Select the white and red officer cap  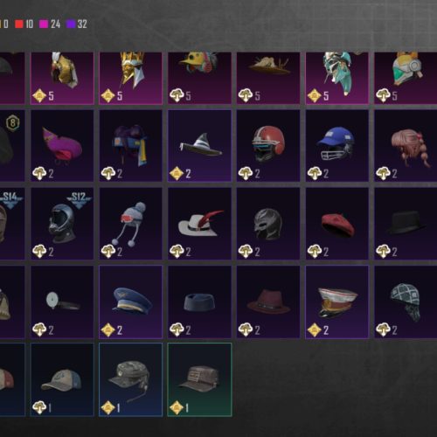[x=337, y=302]
